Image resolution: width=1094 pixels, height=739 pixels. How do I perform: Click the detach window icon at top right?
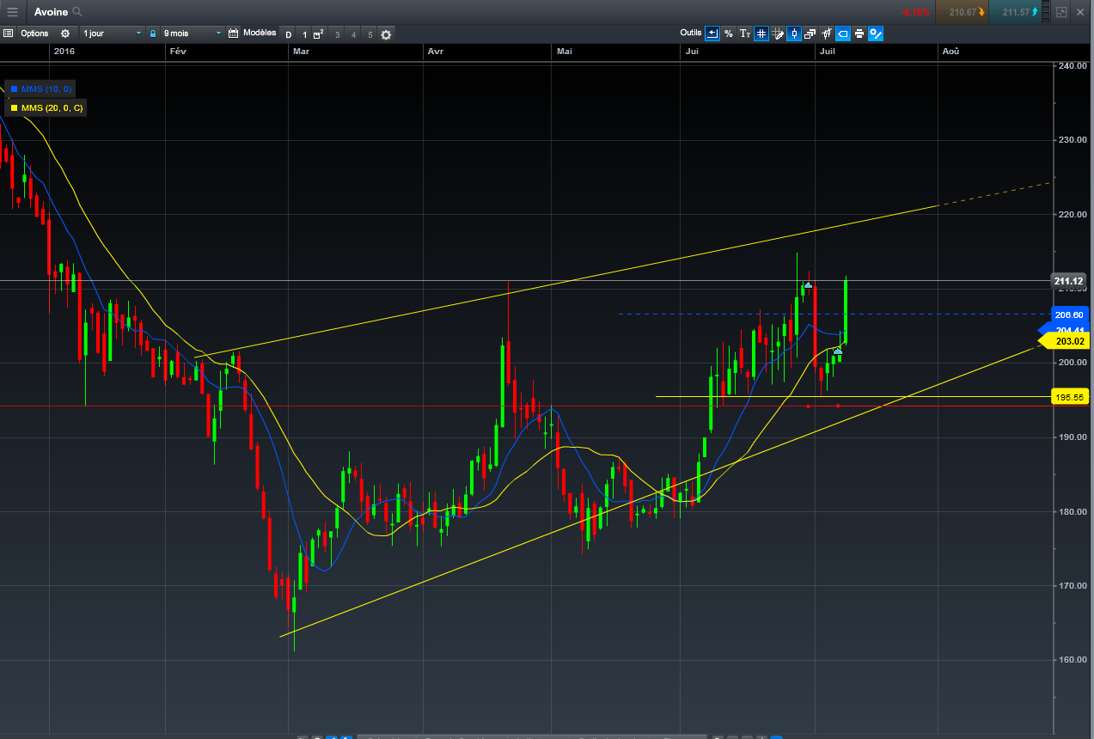[x=1061, y=12]
